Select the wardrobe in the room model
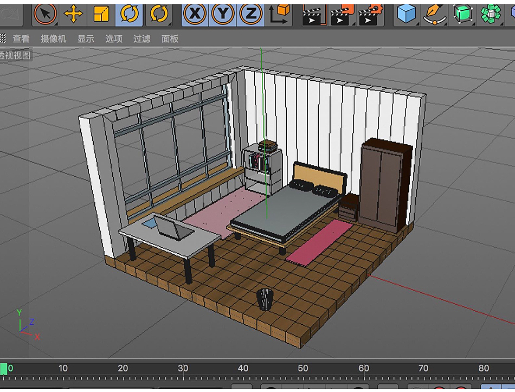This screenshot has width=515, height=392. coord(385,185)
